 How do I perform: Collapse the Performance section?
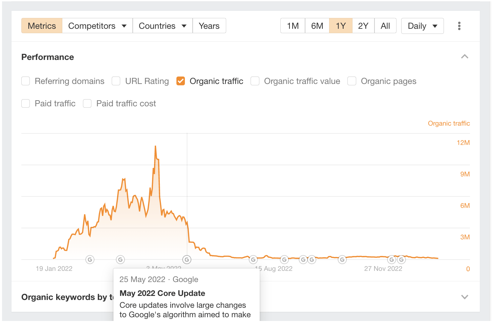pos(465,57)
